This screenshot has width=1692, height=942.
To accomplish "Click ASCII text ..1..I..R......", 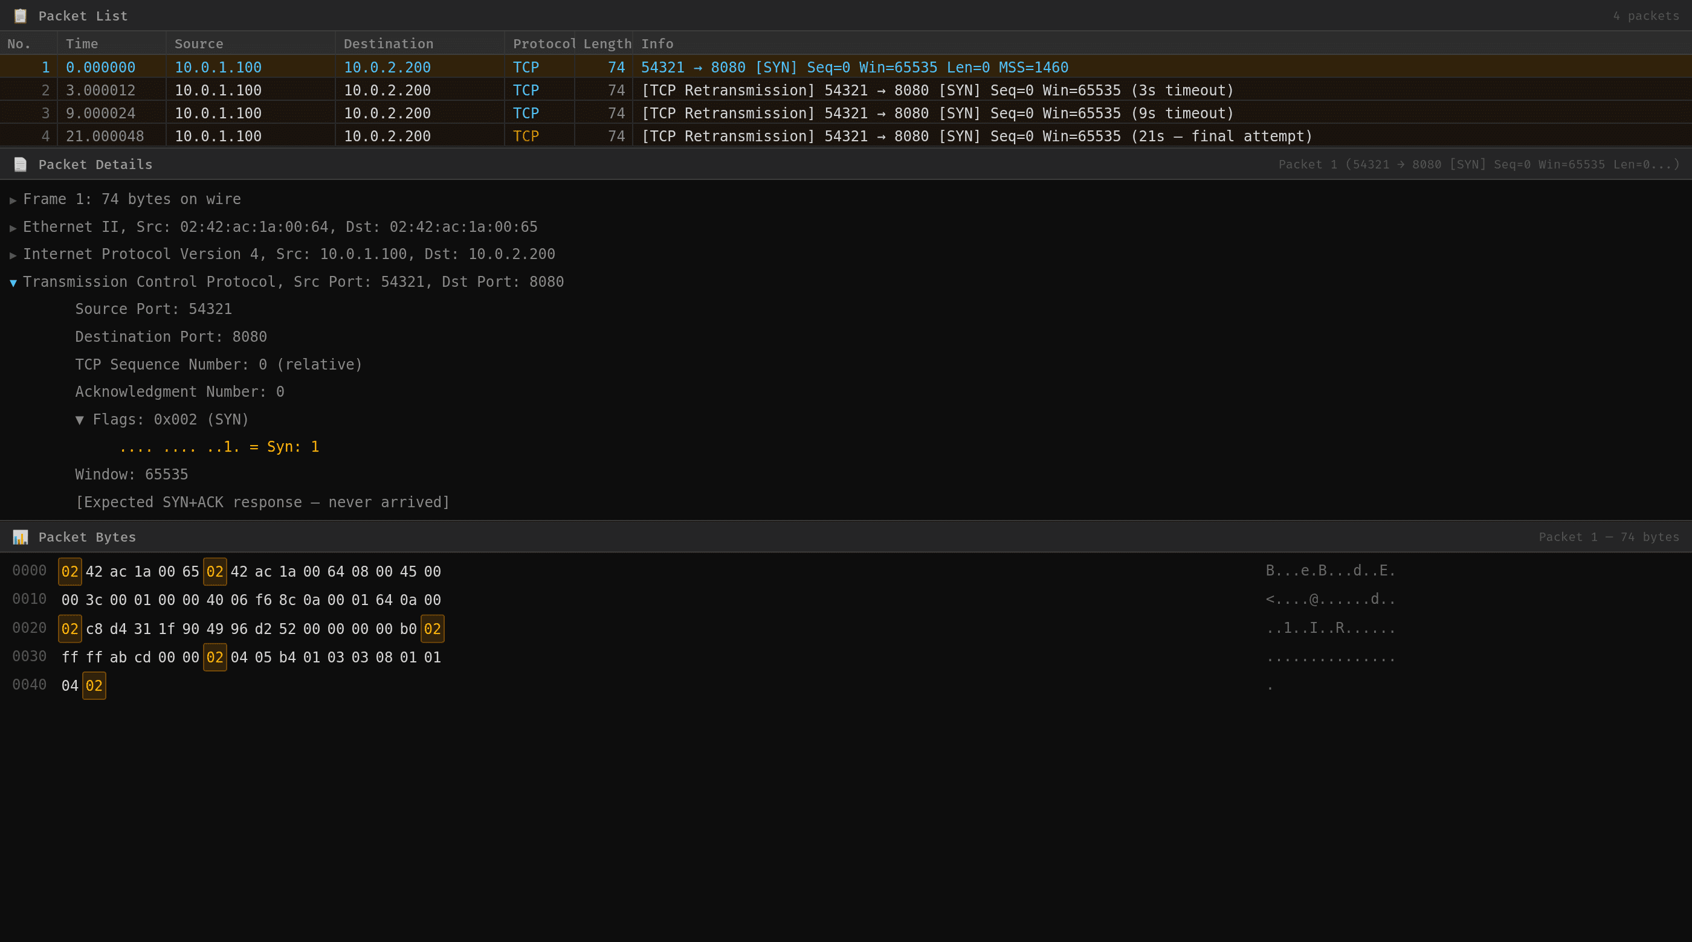I will click(x=1331, y=628).
